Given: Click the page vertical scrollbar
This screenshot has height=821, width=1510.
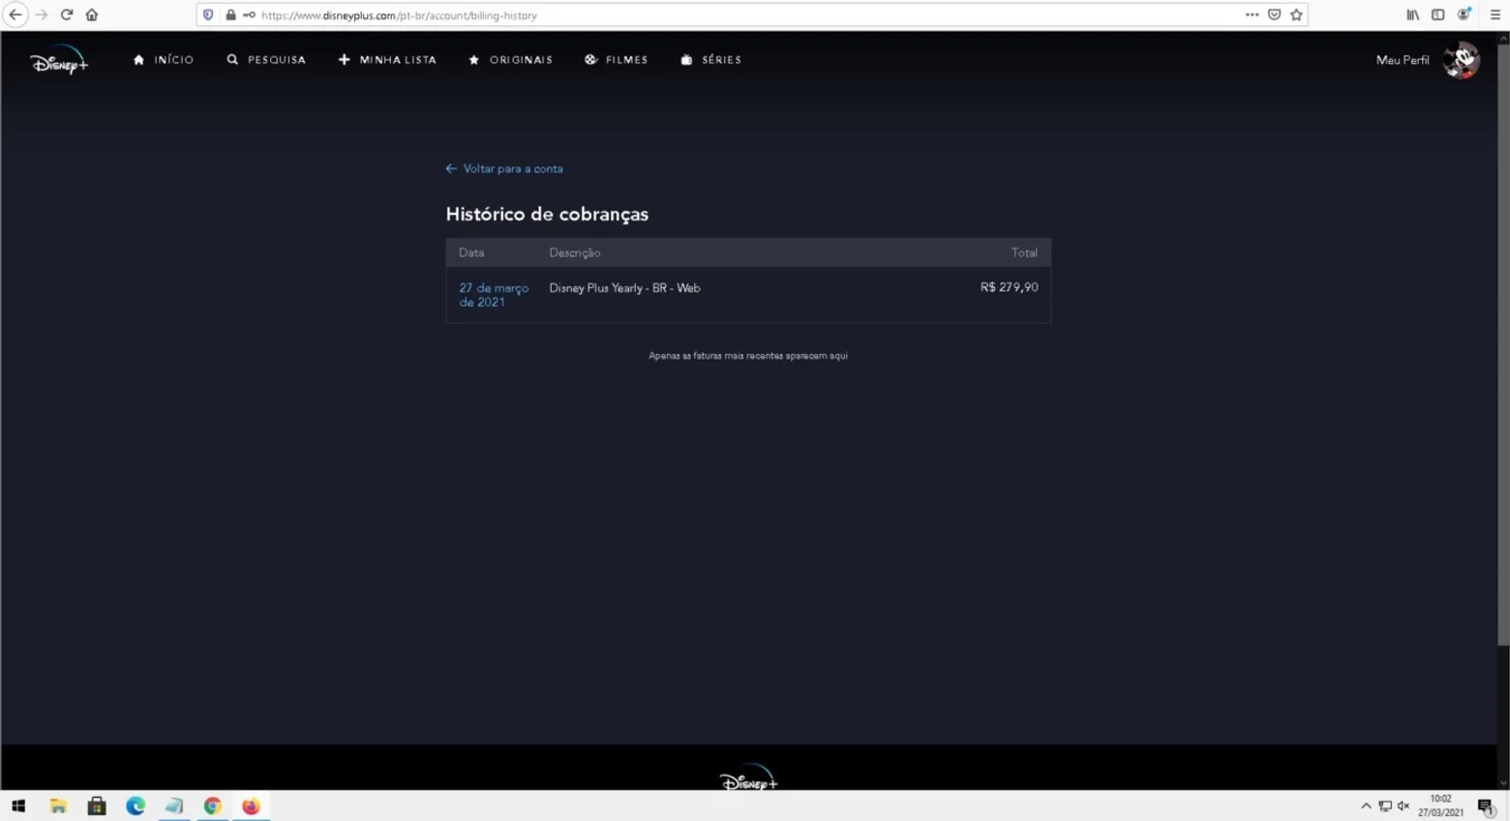Looking at the screenshot, I should pos(1503,343).
